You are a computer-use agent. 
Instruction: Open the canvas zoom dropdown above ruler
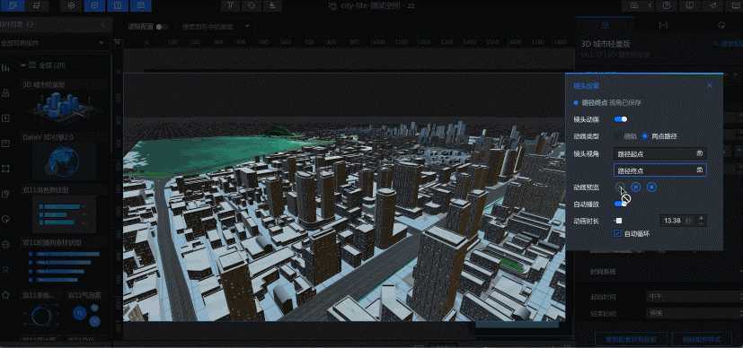tap(216, 27)
